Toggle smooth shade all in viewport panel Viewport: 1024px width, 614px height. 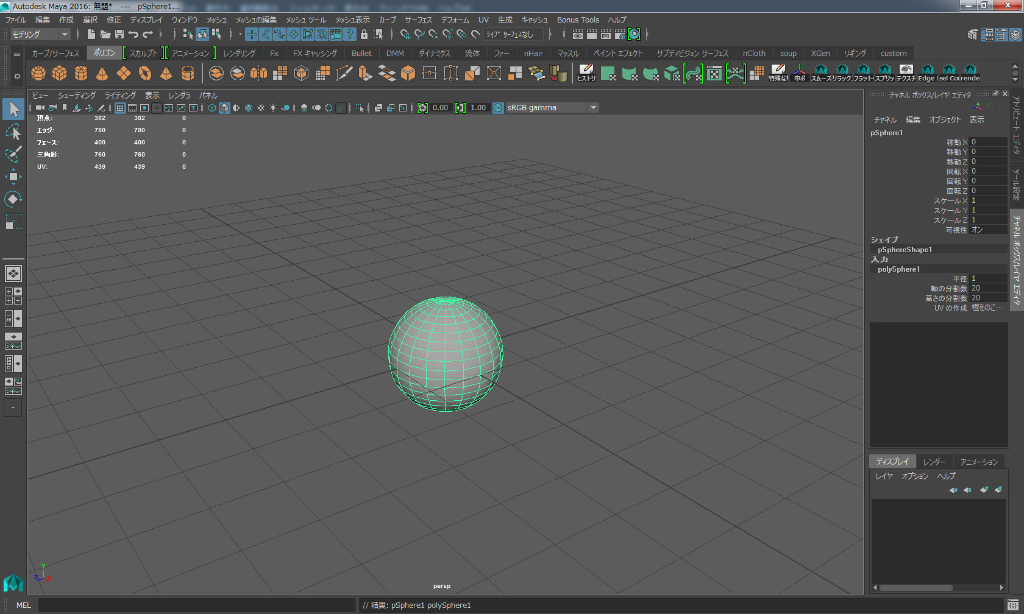[224, 108]
